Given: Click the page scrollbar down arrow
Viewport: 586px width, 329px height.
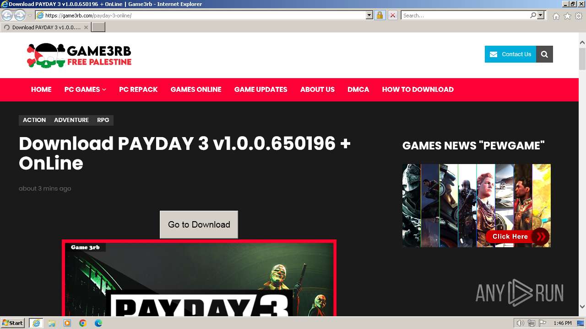Looking at the screenshot, I should pos(582,307).
